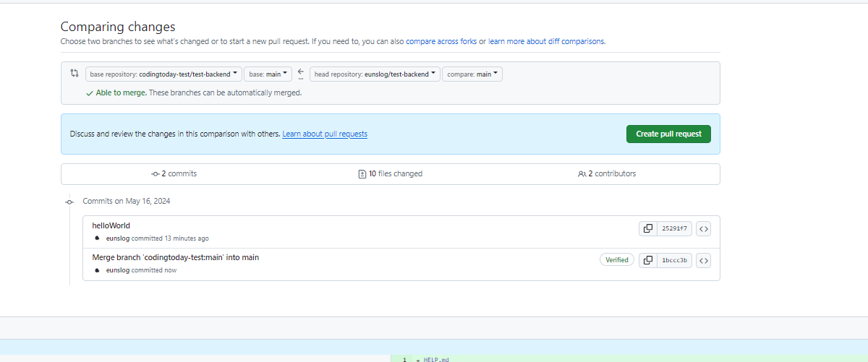The height and width of the screenshot is (362, 868).
Task: Click the Comparing changes heading
Action: (x=118, y=27)
